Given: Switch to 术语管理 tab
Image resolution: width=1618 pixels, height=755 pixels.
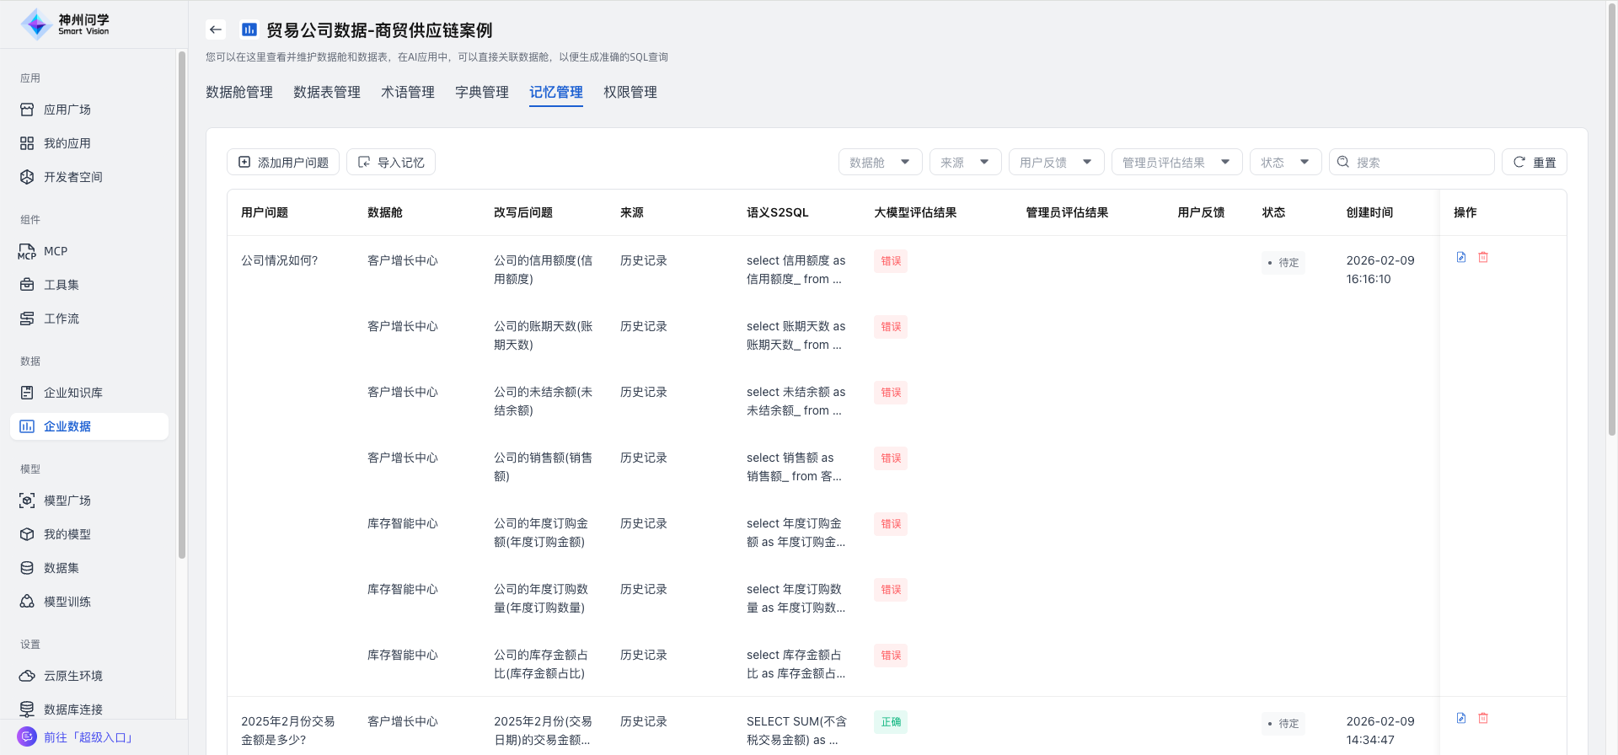Looking at the screenshot, I should [408, 92].
